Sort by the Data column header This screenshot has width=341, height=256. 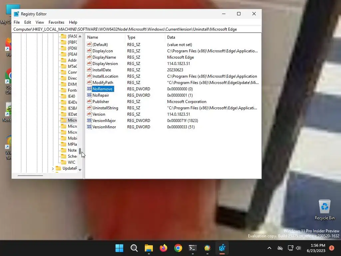[213, 37]
